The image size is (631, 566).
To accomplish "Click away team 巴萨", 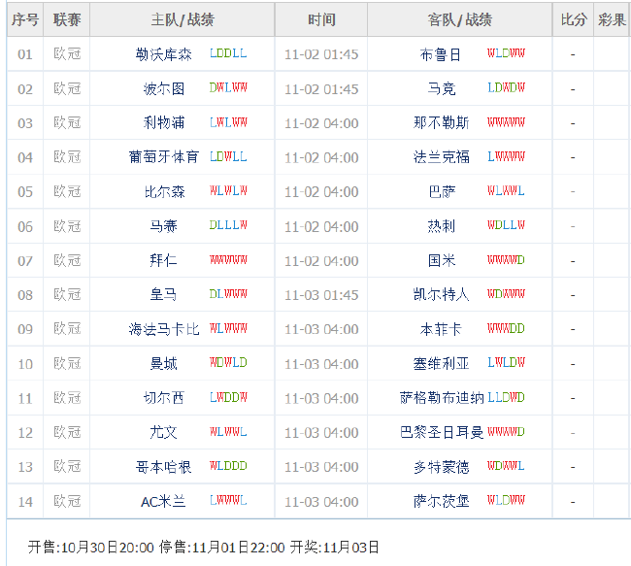I will click(441, 191).
